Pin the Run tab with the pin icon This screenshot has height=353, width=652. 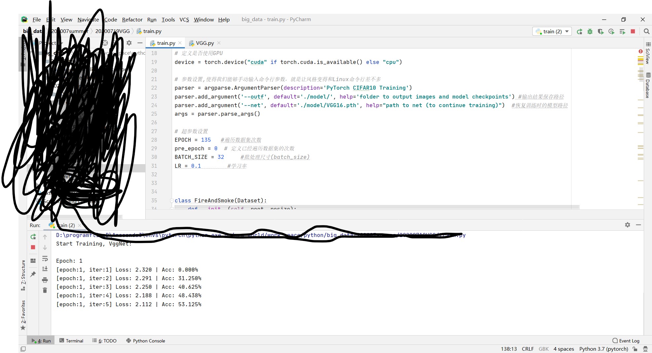click(33, 273)
